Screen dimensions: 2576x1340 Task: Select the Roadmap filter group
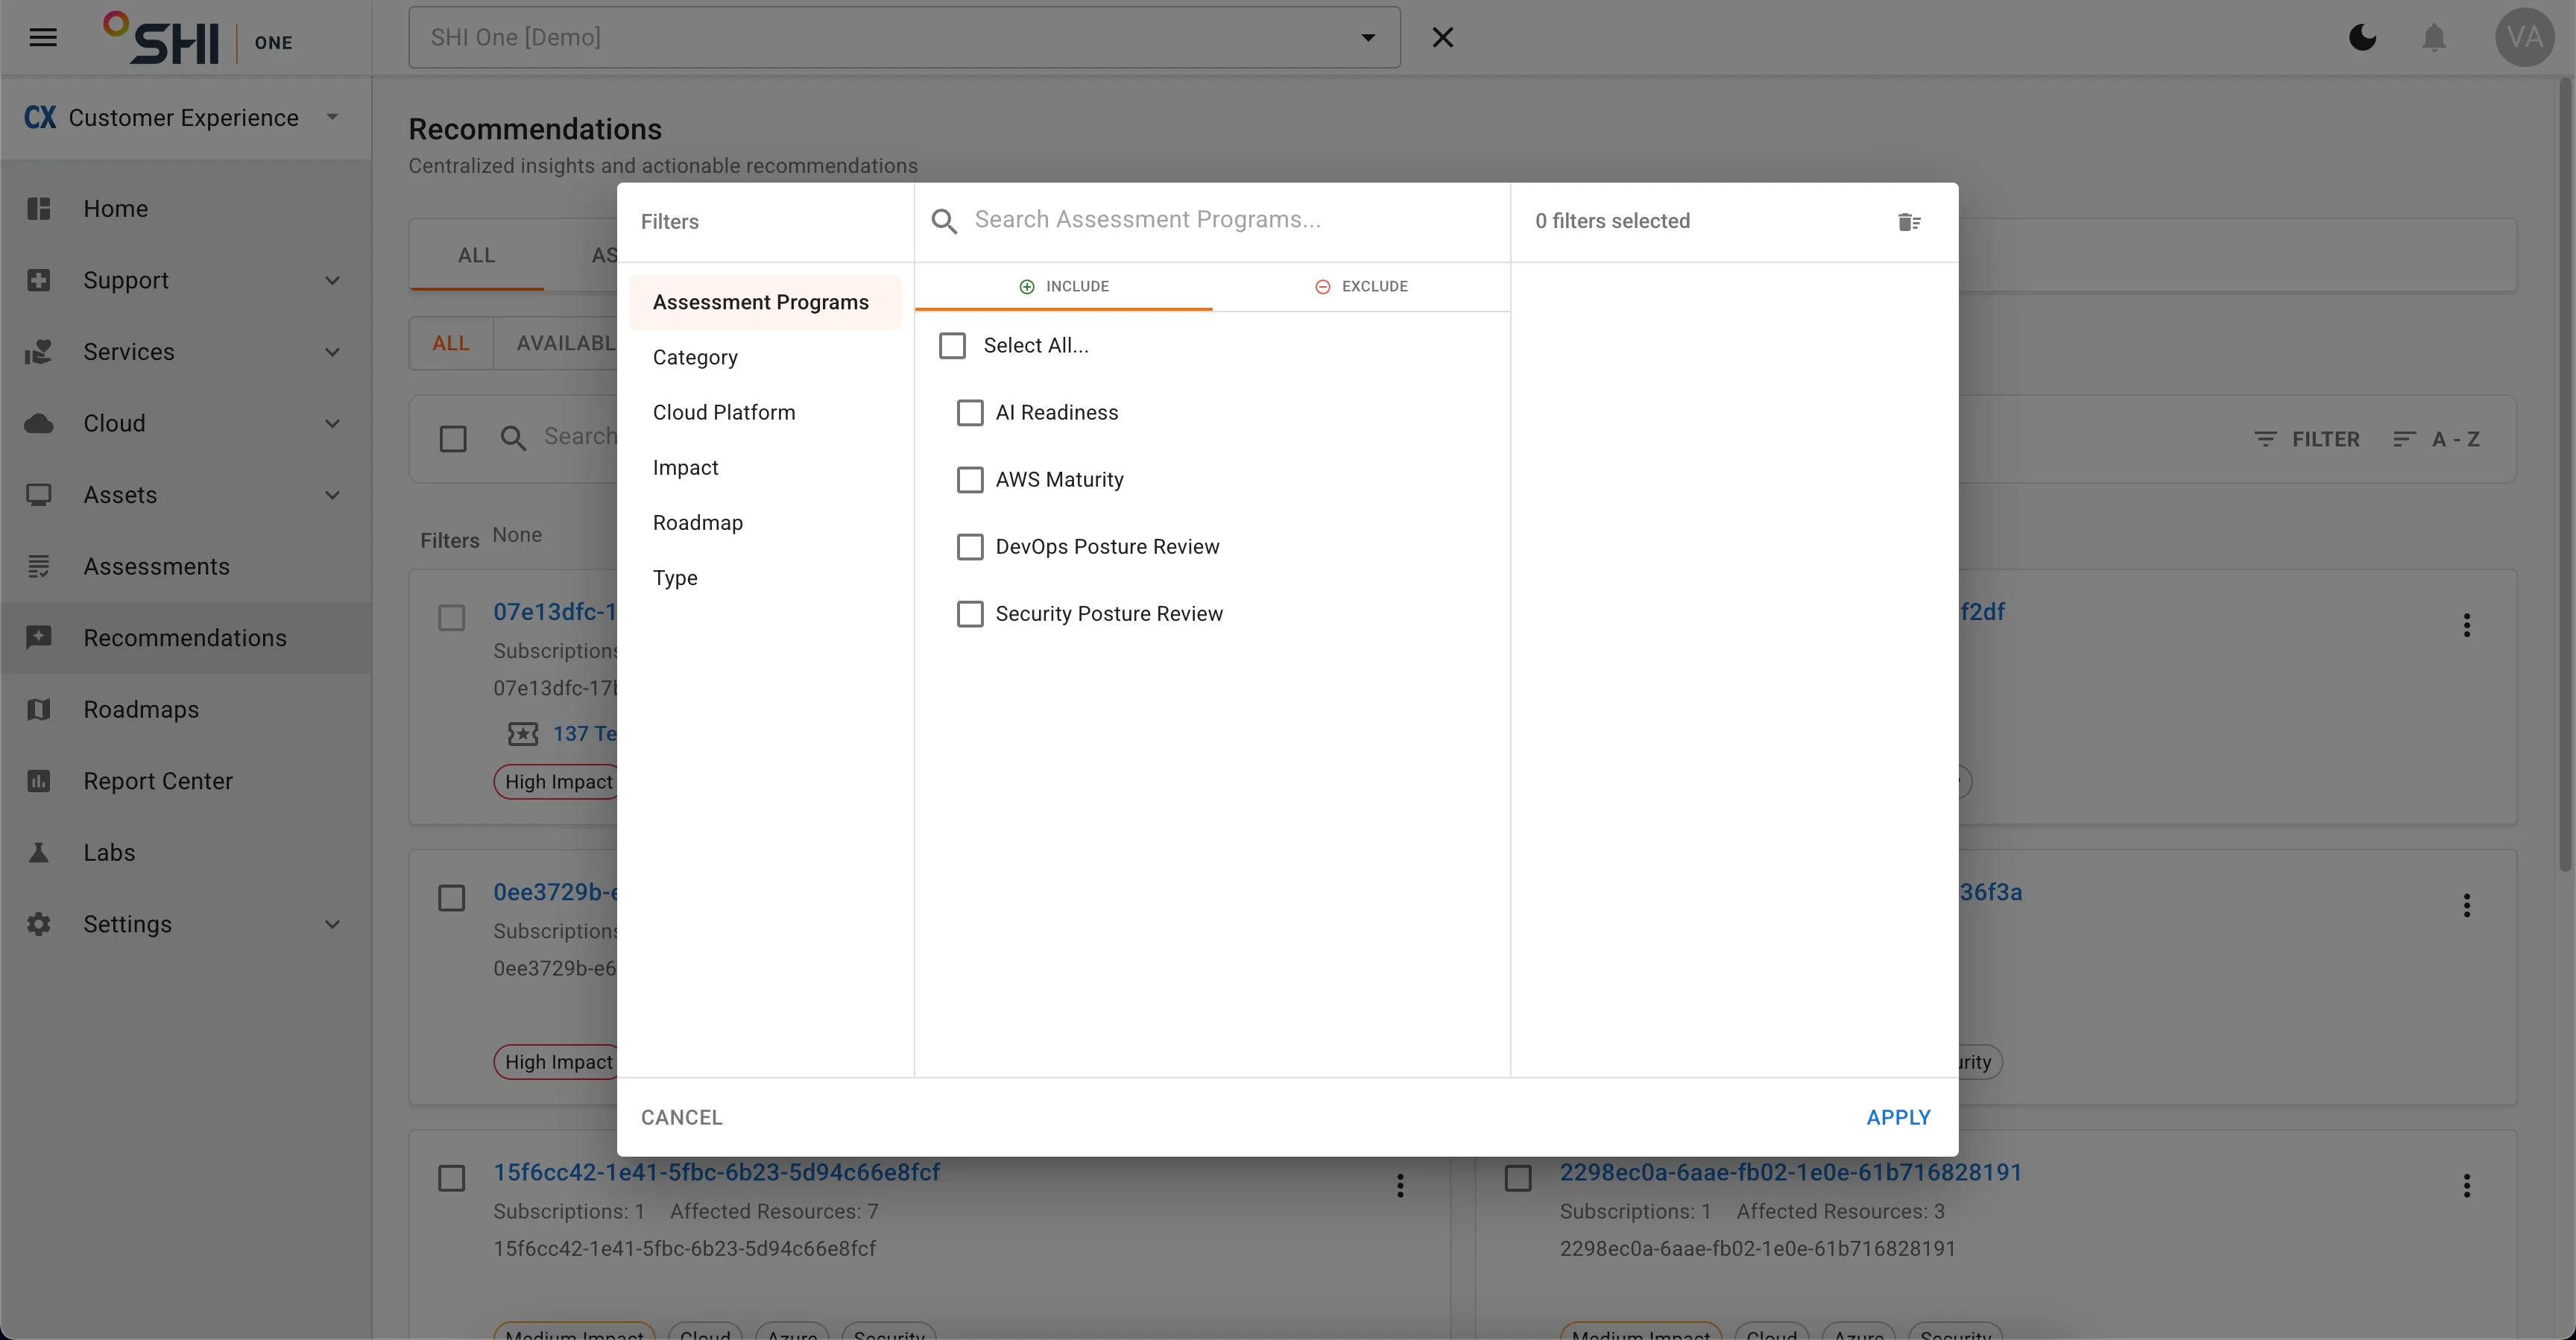click(x=765, y=523)
